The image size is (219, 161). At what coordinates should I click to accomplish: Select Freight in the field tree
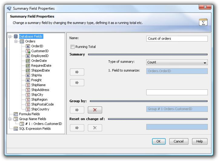tap(36, 80)
